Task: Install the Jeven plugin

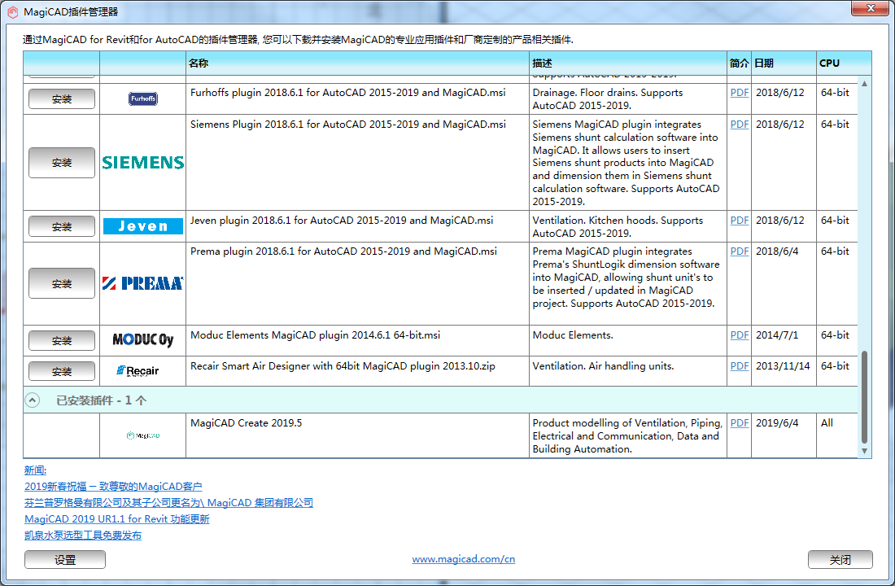Action: (x=62, y=226)
